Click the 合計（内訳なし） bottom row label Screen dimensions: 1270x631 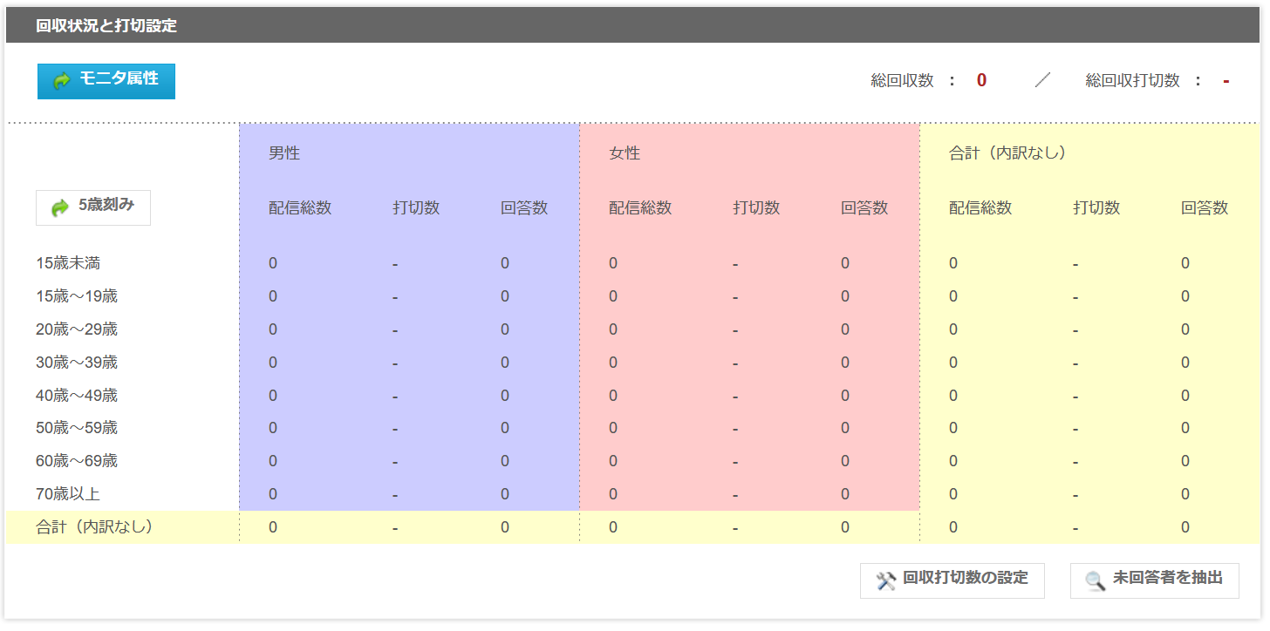click(x=94, y=527)
